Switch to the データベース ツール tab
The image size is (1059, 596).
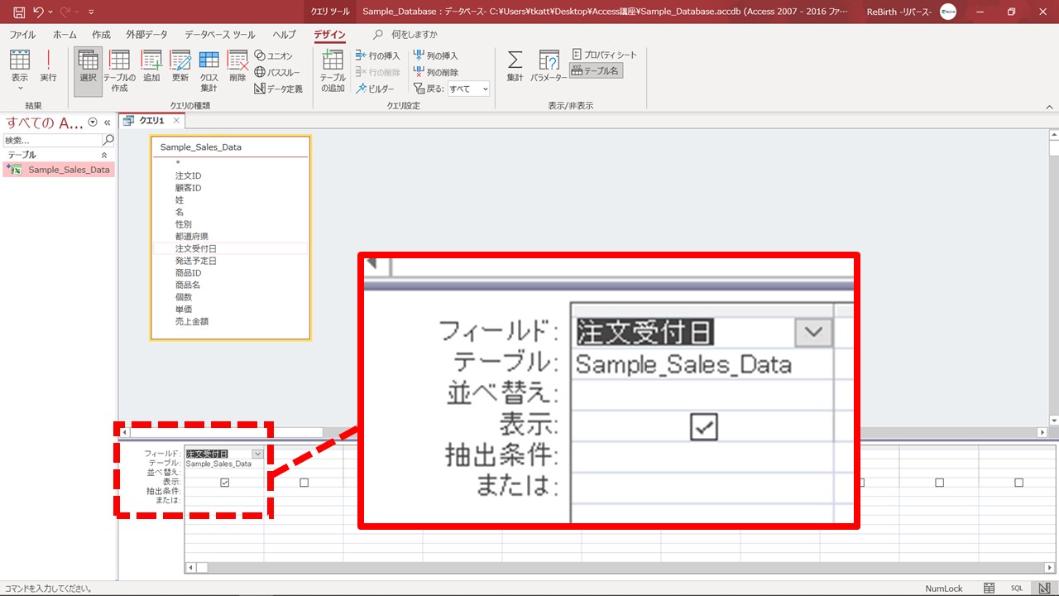(219, 35)
